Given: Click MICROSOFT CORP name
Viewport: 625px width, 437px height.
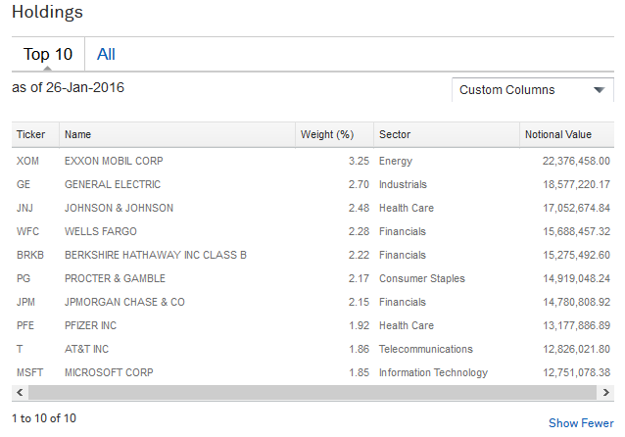Looking at the screenshot, I should (109, 372).
